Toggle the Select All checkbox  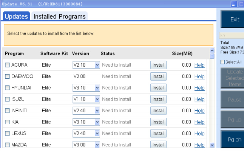click(x=223, y=62)
